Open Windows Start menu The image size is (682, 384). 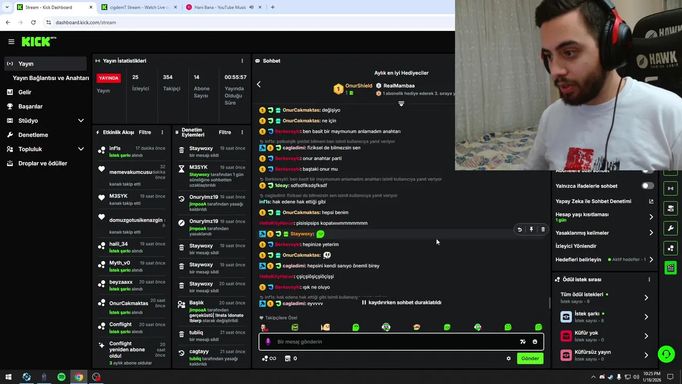click(x=9, y=377)
